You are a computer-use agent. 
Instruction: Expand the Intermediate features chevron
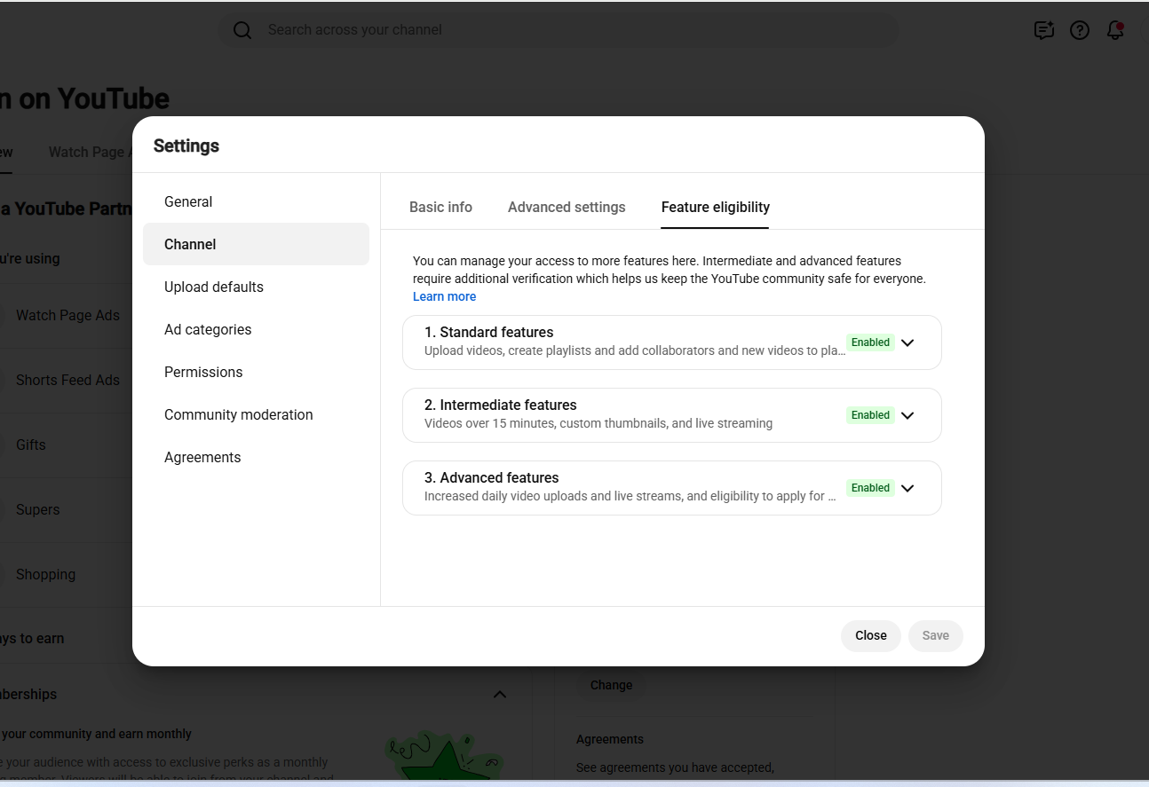point(907,415)
